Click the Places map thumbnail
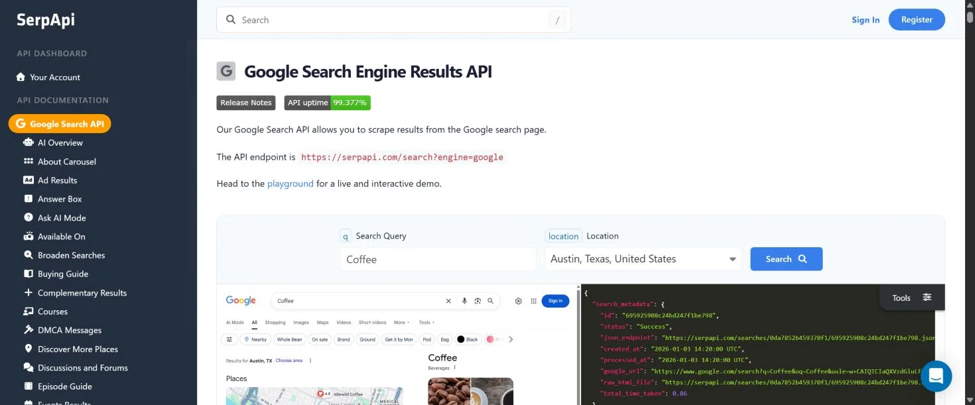Viewport: 975px width, 405px height. click(314, 396)
